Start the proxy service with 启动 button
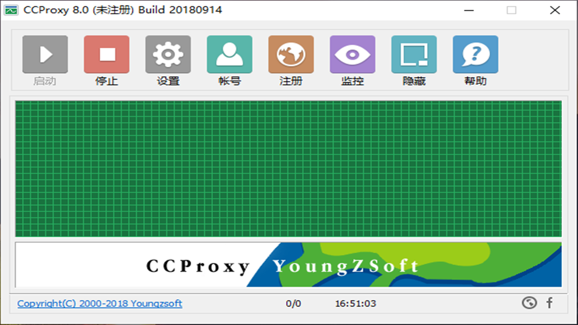 [x=45, y=53]
